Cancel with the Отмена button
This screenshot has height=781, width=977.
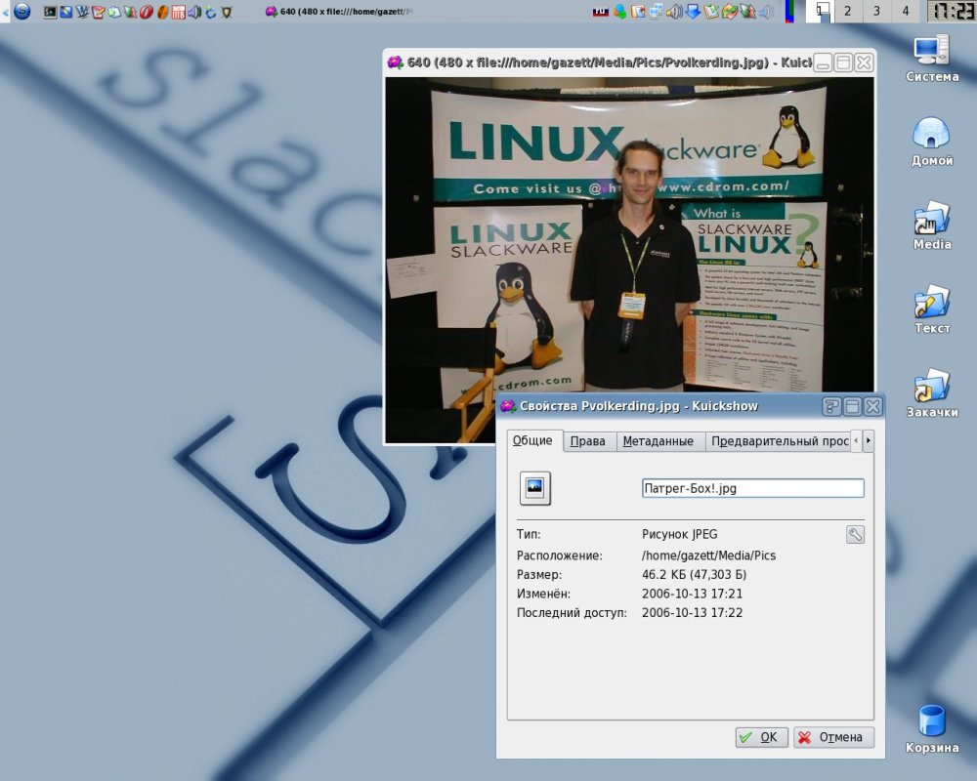[x=833, y=737]
